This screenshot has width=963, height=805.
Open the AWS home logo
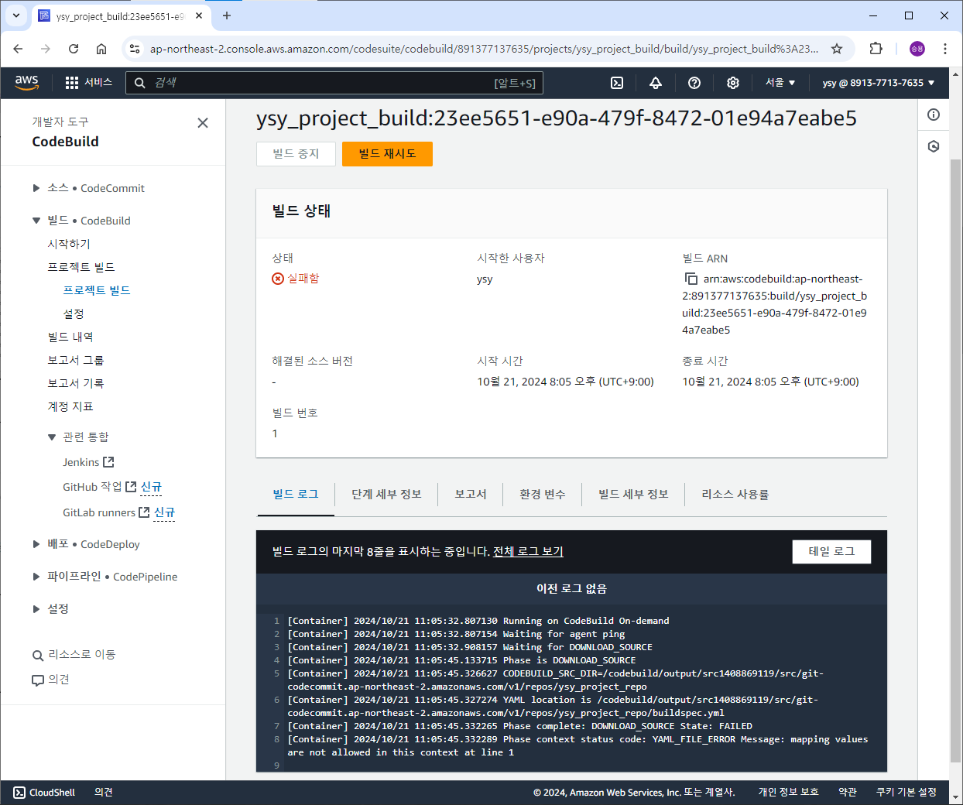coord(26,83)
